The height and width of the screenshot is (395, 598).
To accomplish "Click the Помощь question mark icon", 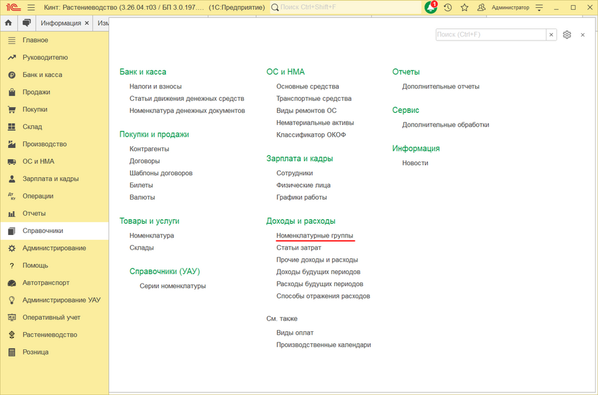I will pyautogui.click(x=12, y=266).
